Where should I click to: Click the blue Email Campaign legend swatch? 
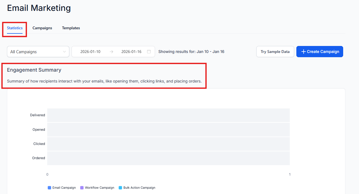click(x=50, y=188)
